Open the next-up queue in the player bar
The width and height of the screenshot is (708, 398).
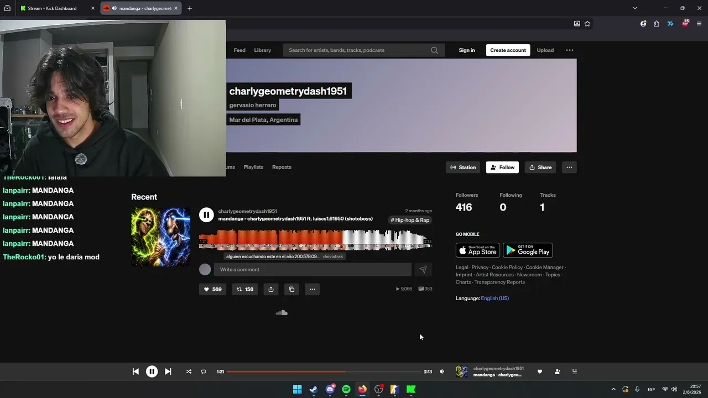click(574, 371)
